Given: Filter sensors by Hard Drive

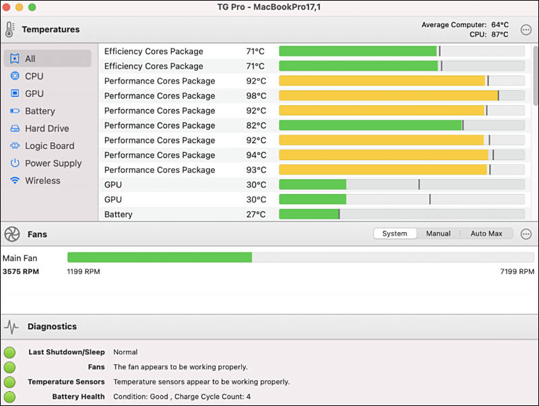Looking at the screenshot, I should 48,129.
